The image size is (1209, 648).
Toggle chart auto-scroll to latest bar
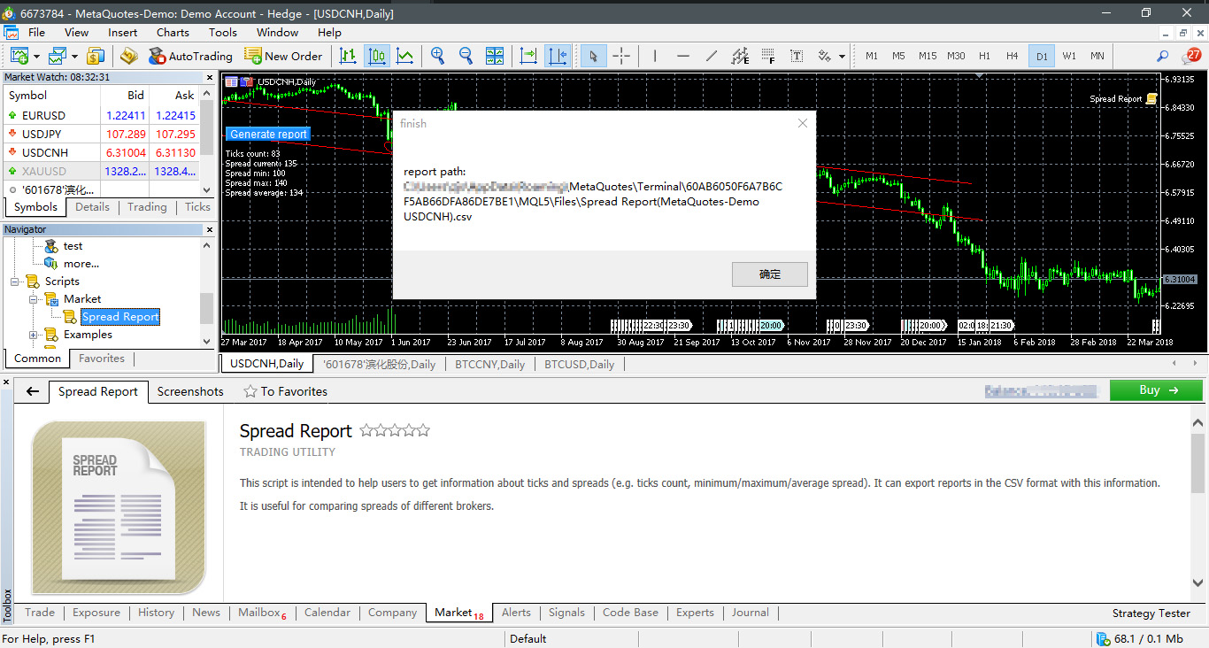click(528, 56)
